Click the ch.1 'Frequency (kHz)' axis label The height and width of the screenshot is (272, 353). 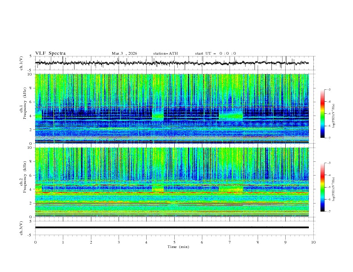click(25, 103)
